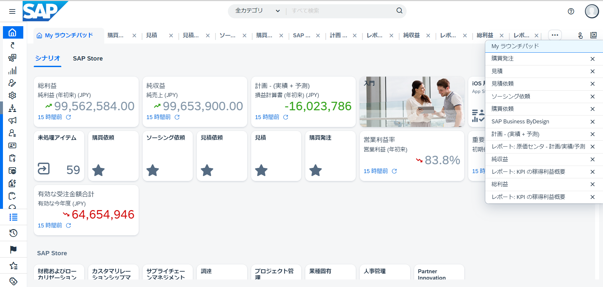Select the シナリオ tab

click(x=48, y=58)
